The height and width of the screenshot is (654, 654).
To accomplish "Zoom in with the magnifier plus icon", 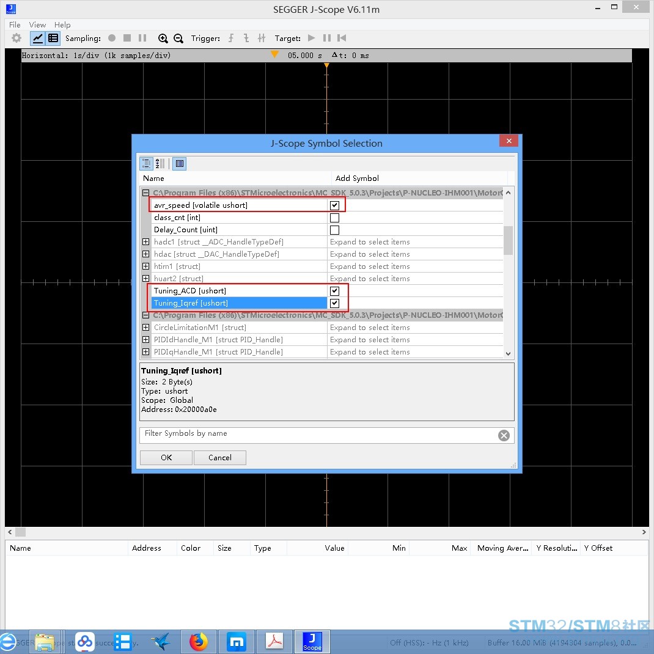I will click(x=163, y=39).
